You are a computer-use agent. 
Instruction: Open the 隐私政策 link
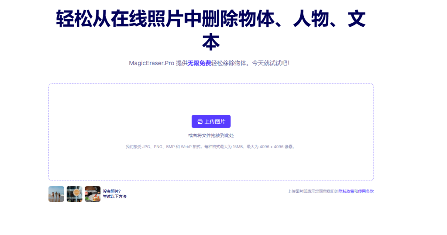click(x=346, y=191)
